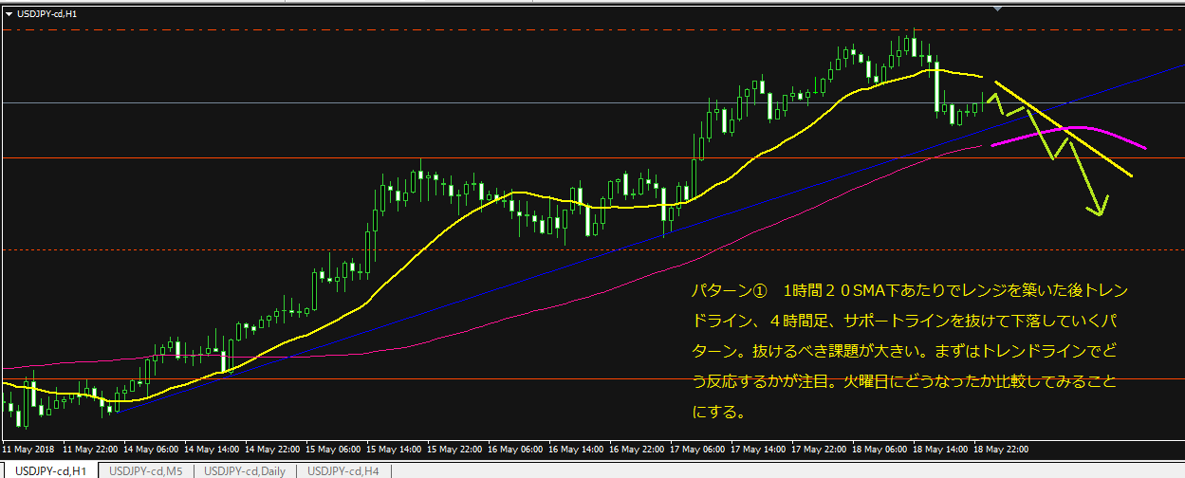Viewport: 1185px width, 478px height.
Task: Click the 18 May 14:00 time axis label
Action: (x=940, y=449)
